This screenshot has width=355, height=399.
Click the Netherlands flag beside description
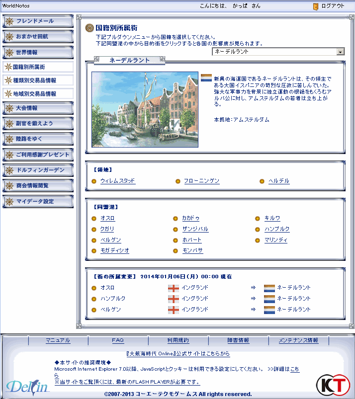[x=206, y=78]
